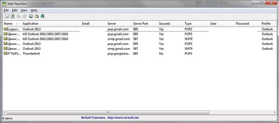Sort by the Type column header
Screen dimensions: 279x123
click(196, 24)
